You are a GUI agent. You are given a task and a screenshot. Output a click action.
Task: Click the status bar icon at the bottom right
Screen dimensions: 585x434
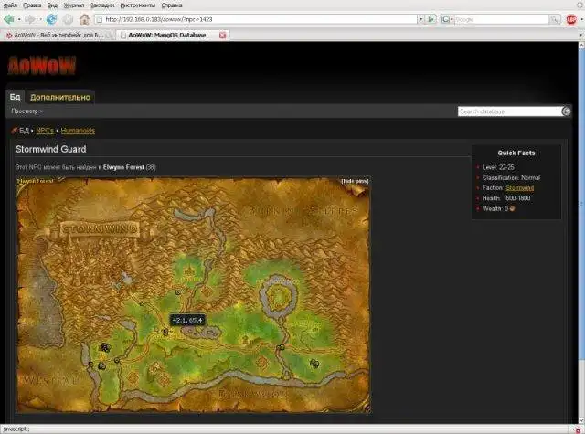(578, 429)
